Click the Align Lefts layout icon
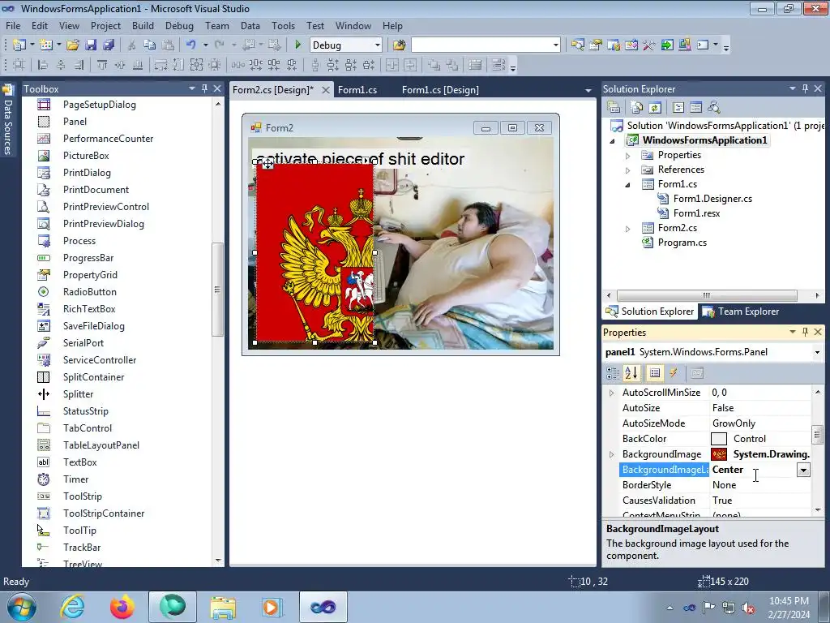 [43, 65]
